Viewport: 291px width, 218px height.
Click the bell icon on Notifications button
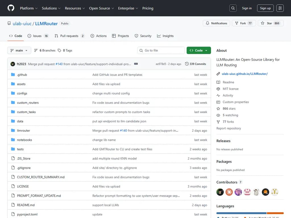[x=207, y=23]
